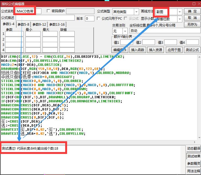This screenshot has height=175, width=201.
Task: Enable the 密码保护 checkbox
Action: (x=49, y=11)
